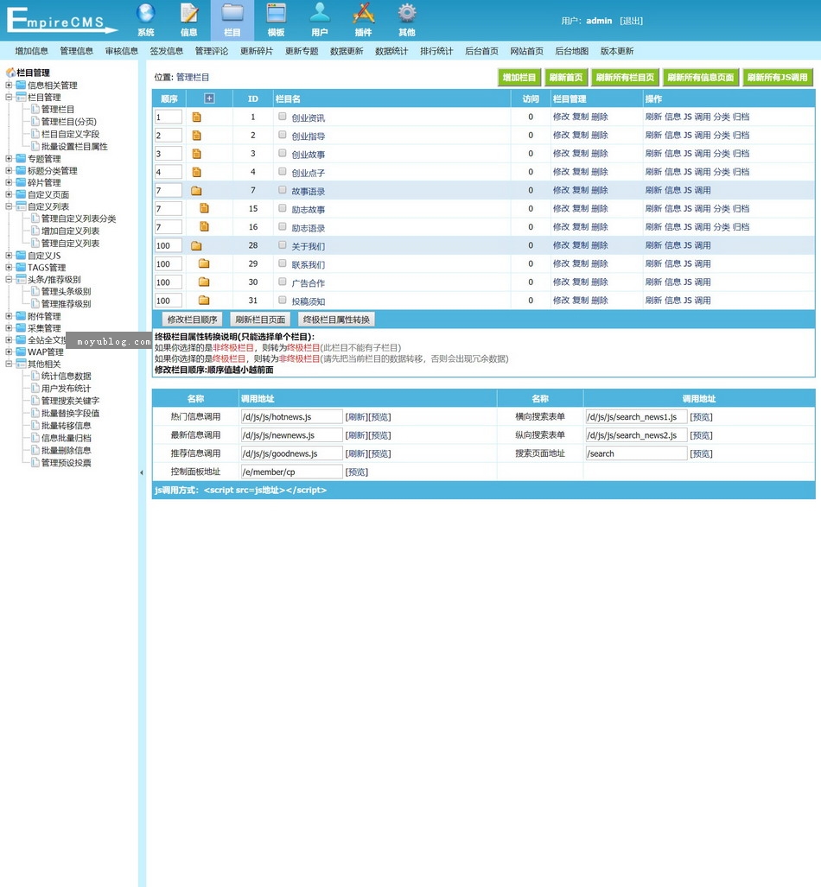This screenshot has width=821, height=887.
Task: Click the green 增加栏目 button
Action: click(x=519, y=78)
